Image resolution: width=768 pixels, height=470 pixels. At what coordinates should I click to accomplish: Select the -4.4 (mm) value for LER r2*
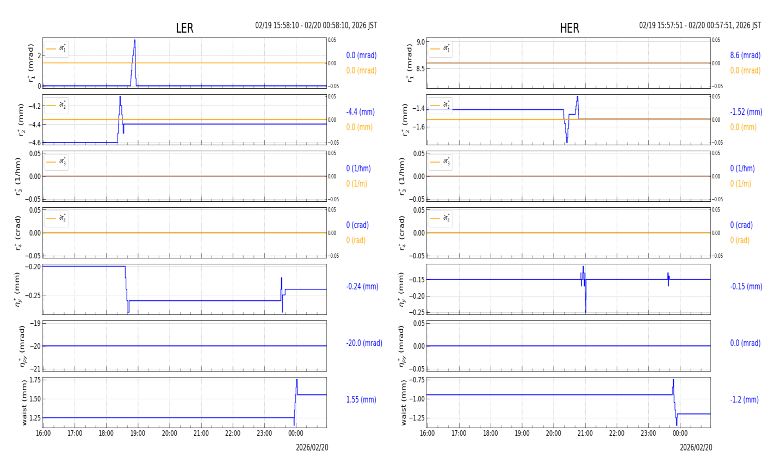tap(360, 112)
